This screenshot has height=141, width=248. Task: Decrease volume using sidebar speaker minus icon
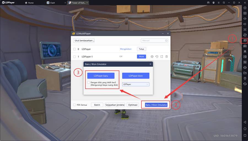pyautogui.click(x=245, y=24)
